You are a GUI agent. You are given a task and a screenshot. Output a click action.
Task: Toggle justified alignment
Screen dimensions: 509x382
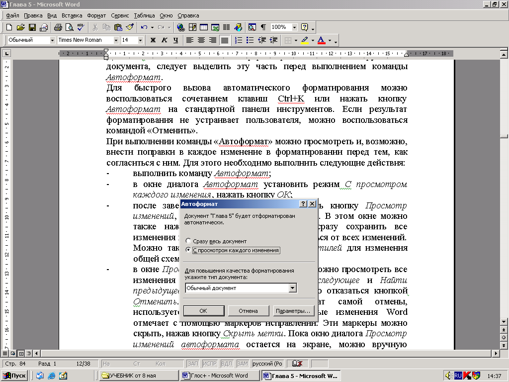pos(224,40)
